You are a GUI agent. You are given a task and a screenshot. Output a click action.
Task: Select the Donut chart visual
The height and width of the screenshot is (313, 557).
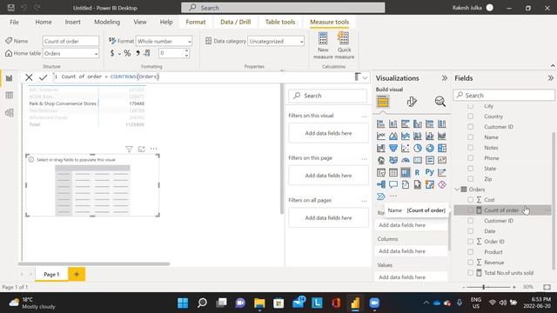tap(429, 148)
